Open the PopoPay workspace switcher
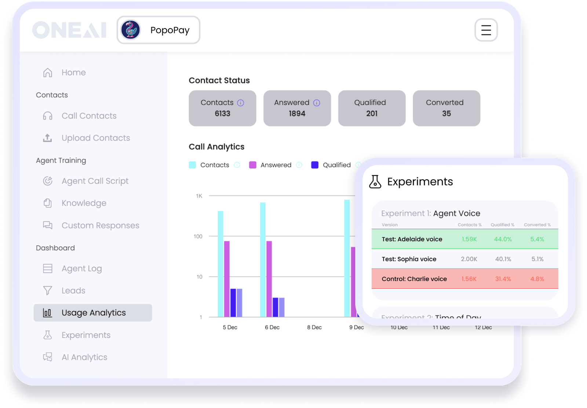 pos(158,30)
